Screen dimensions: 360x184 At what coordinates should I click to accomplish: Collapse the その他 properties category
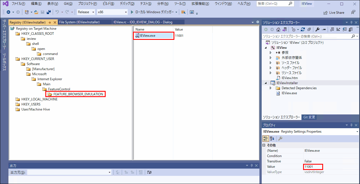click(264, 145)
